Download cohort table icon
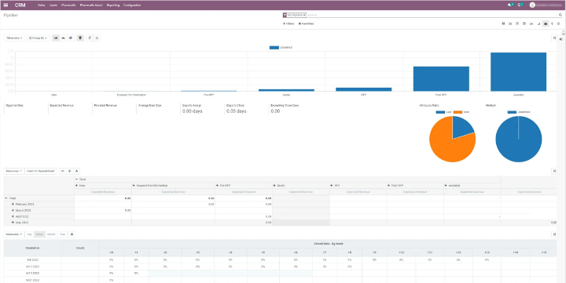The height and width of the screenshot is (283, 566). [x=72, y=234]
